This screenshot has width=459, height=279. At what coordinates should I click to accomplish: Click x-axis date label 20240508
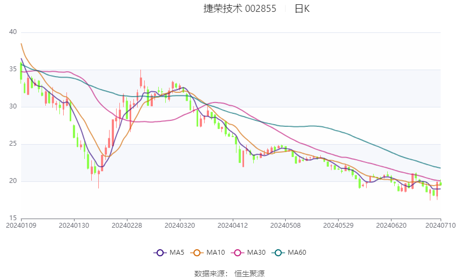pos(286,226)
